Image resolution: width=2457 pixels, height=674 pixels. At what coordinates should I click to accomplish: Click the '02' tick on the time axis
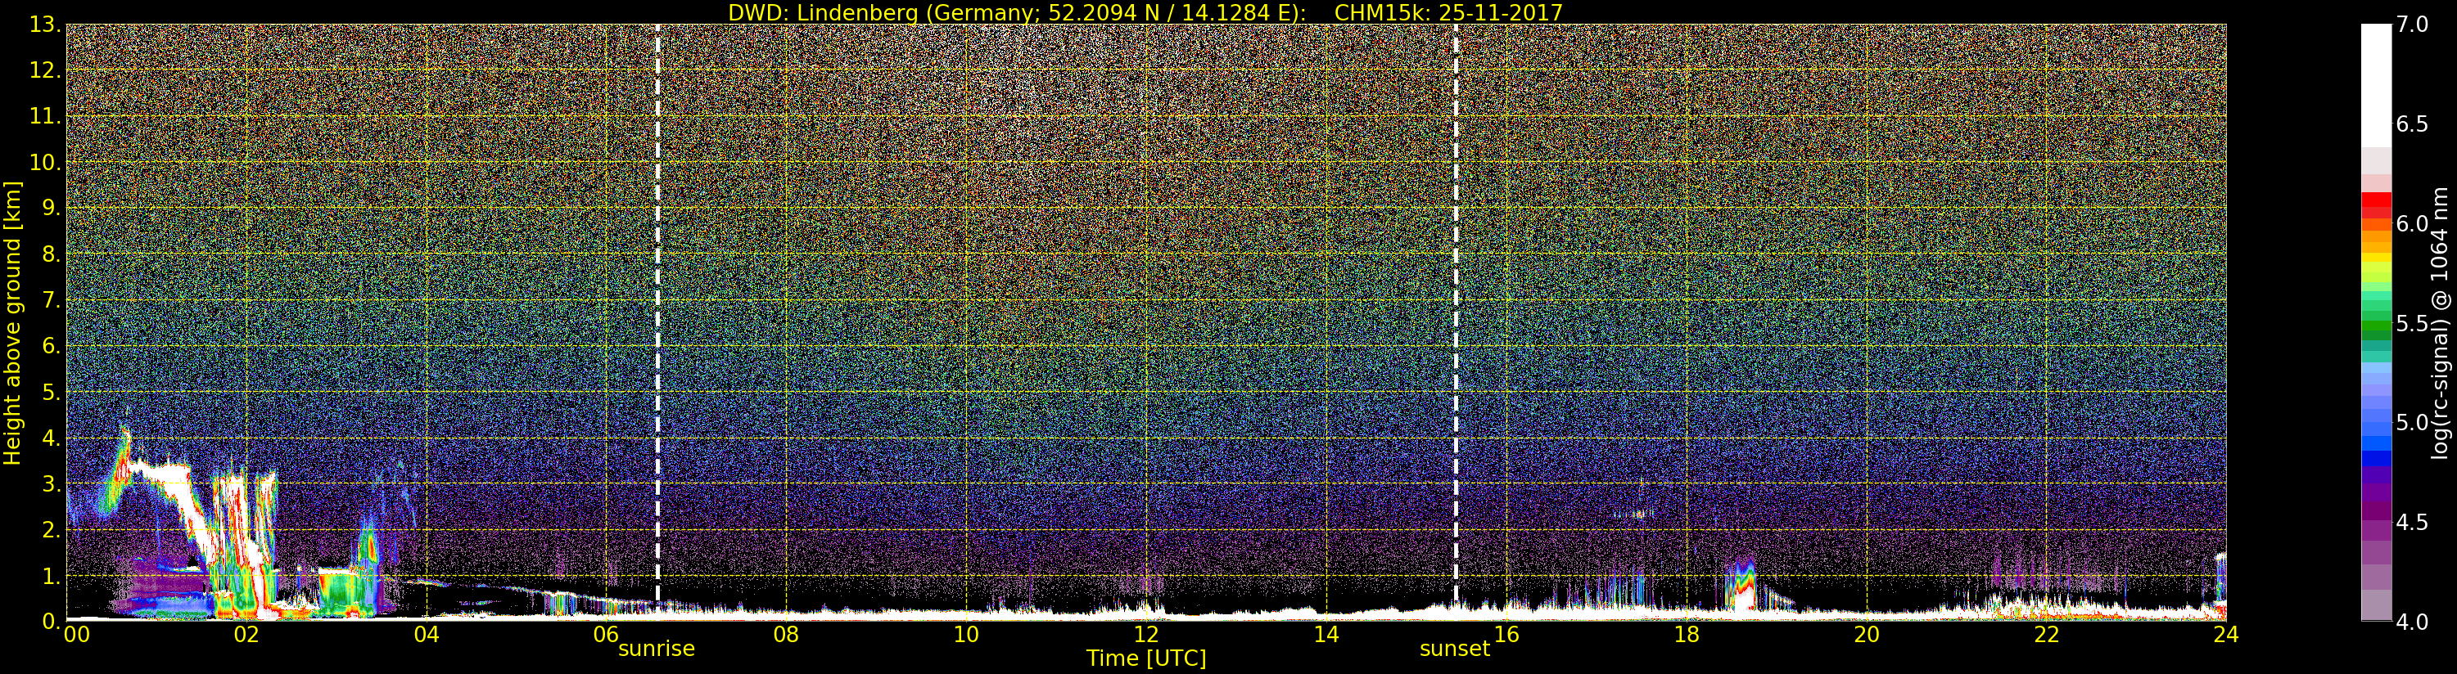click(x=246, y=634)
